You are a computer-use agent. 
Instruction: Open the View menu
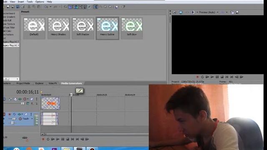click(x=13, y=2)
